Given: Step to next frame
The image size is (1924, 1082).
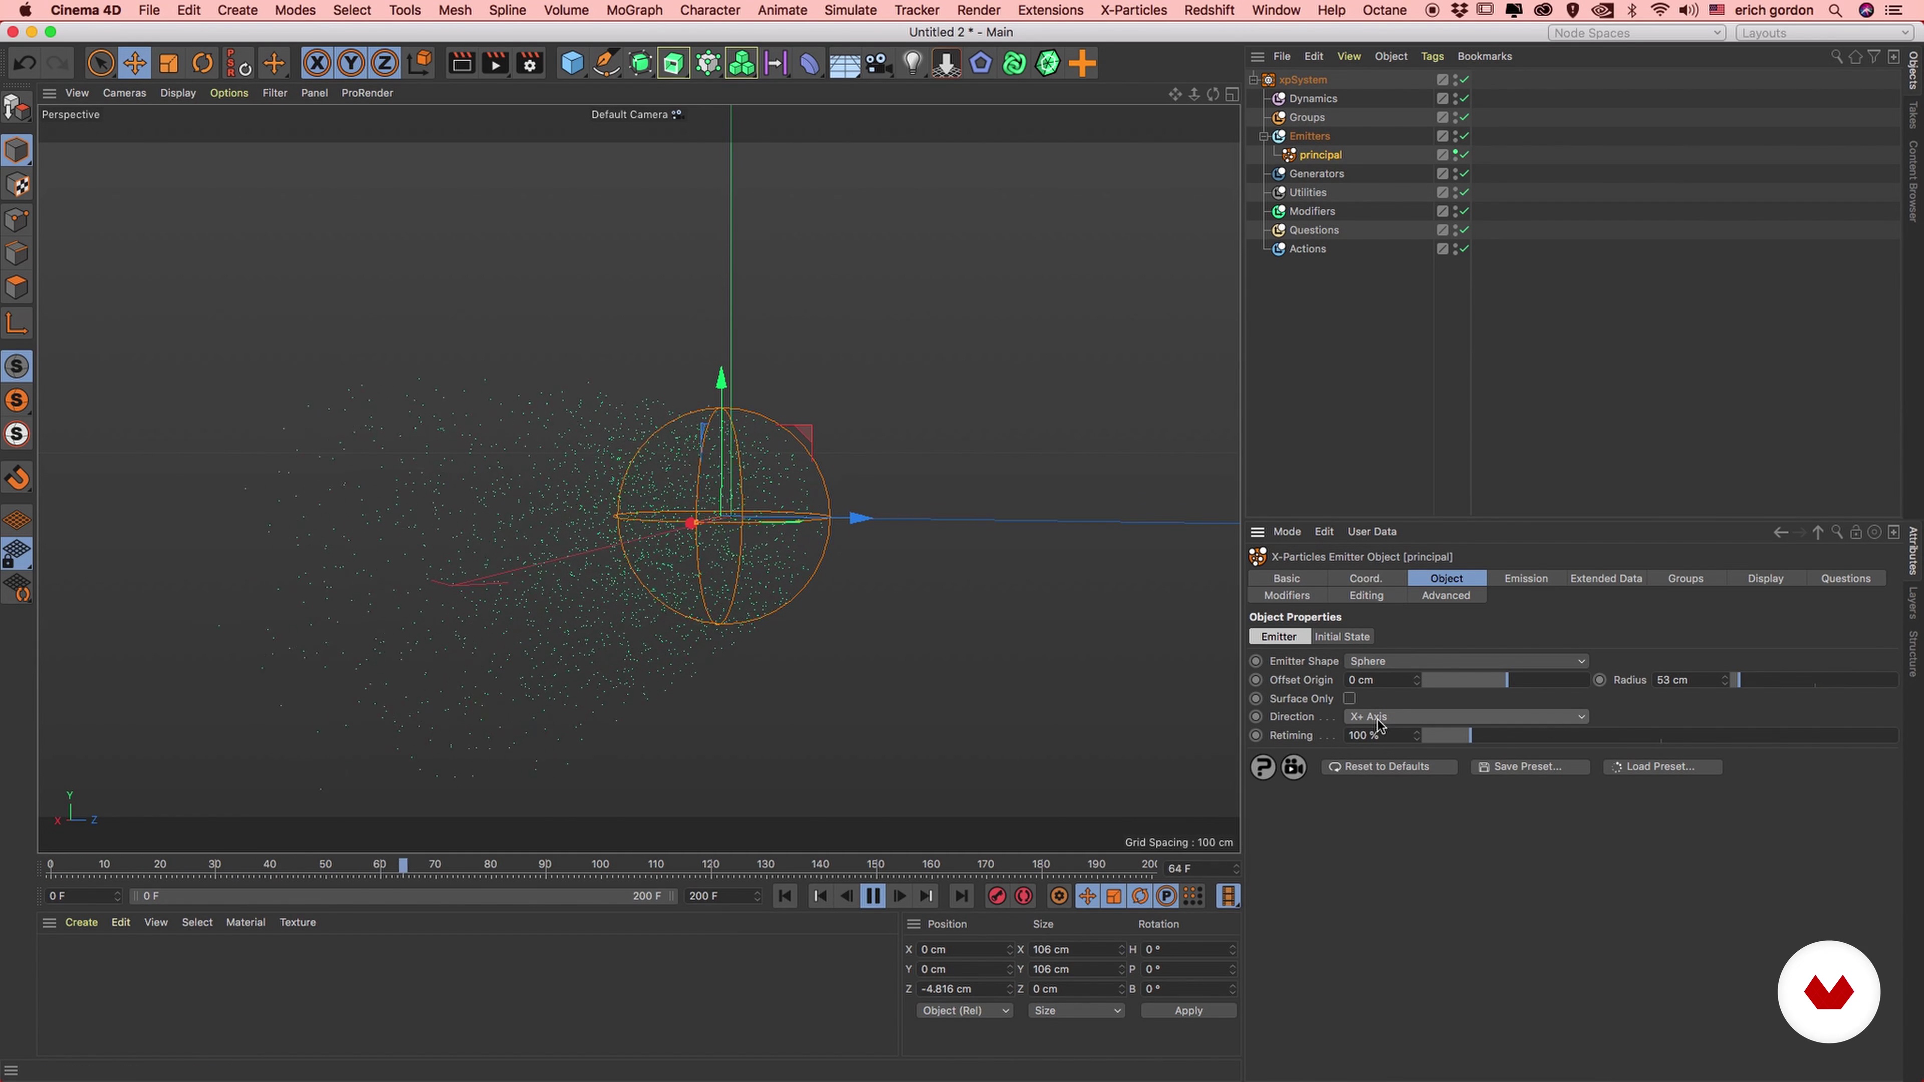Looking at the screenshot, I should pos(899,896).
